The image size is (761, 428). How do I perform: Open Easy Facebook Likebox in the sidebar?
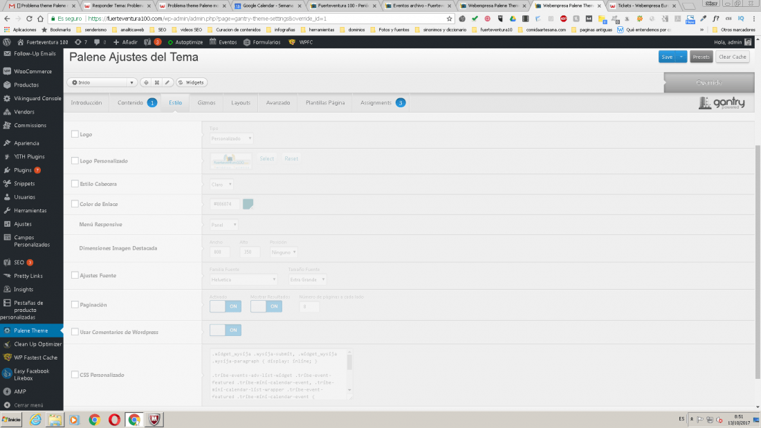click(32, 375)
